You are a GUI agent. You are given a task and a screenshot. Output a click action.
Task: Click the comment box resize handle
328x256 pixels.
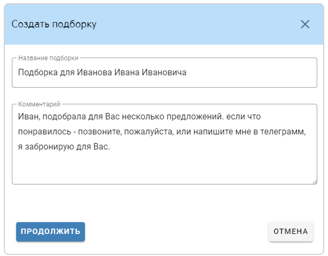point(314,181)
